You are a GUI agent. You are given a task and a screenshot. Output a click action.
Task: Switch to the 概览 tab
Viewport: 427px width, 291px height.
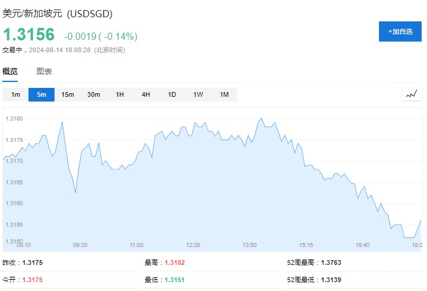(10, 71)
